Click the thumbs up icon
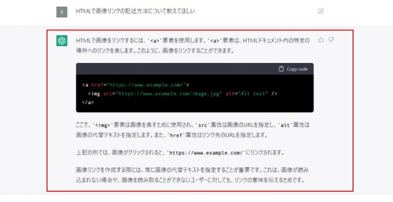 [x=321, y=40]
